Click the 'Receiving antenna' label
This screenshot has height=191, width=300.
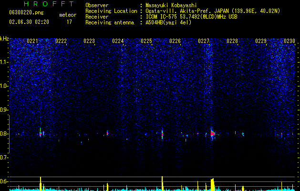tap(110, 22)
